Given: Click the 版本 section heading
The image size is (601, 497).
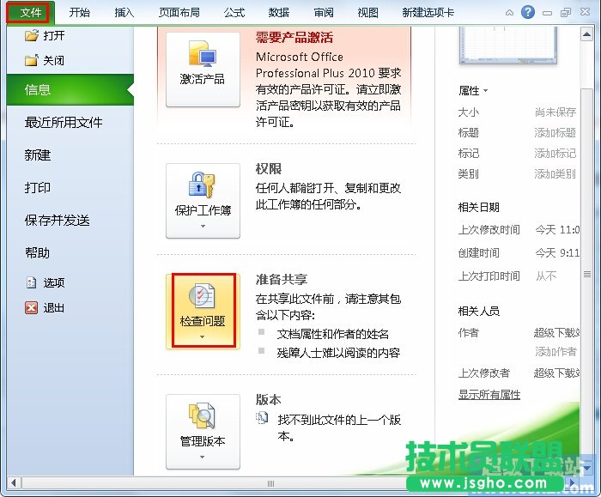Looking at the screenshot, I should coord(268,400).
